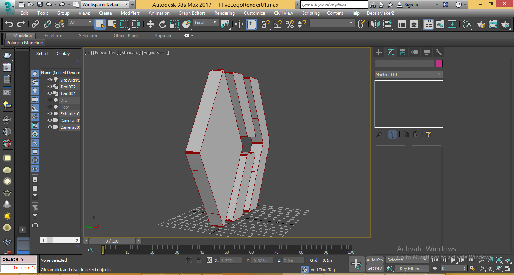Open the Create command panel tab

pyautogui.click(x=379, y=52)
